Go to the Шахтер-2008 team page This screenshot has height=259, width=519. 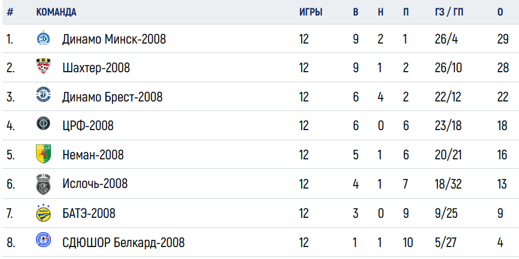click(x=96, y=68)
